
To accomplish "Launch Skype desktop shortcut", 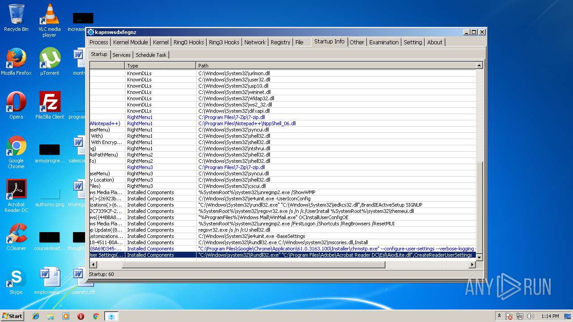I will coord(16,281).
